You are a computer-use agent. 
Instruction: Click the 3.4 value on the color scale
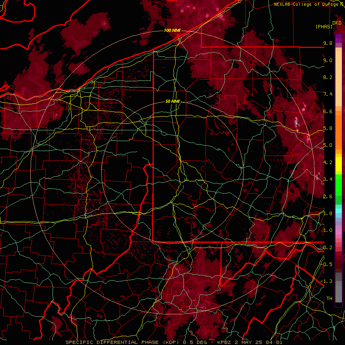pyautogui.click(x=328, y=179)
